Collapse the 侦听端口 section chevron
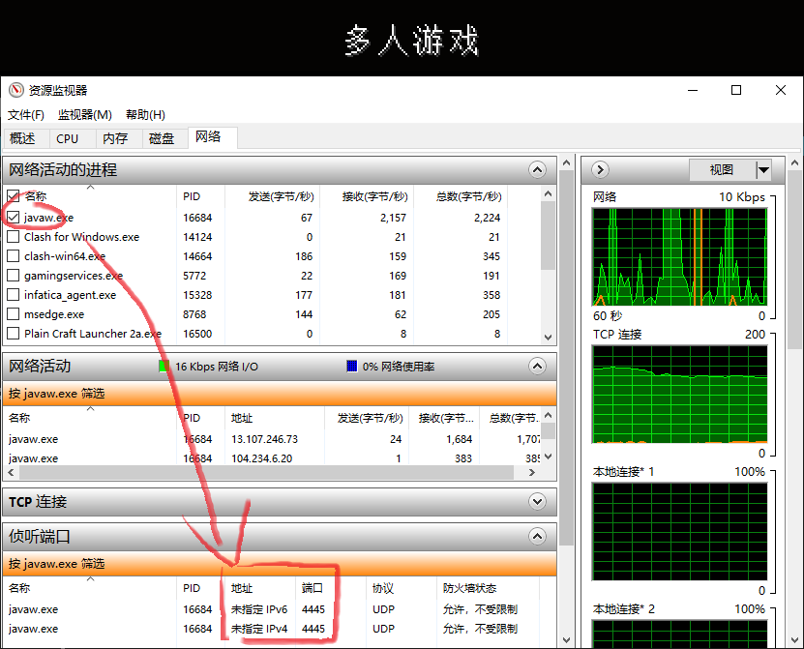This screenshot has width=804, height=649. click(537, 536)
